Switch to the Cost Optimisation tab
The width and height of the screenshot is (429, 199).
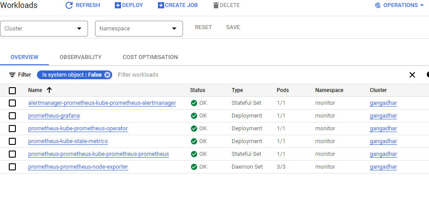tap(150, 57)
